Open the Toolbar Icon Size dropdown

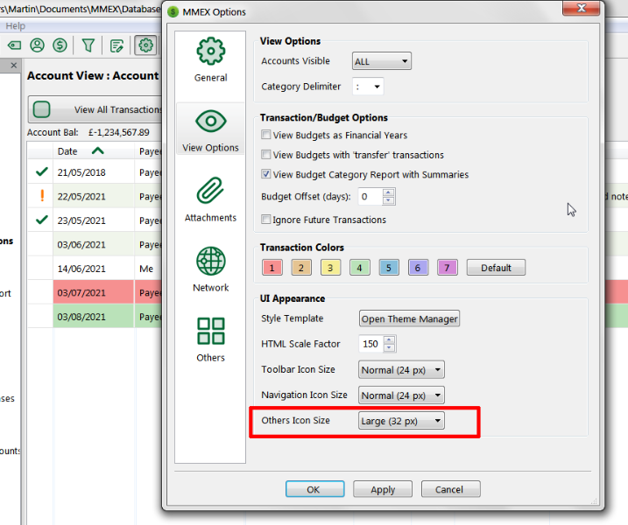click(x=401, y=370)
